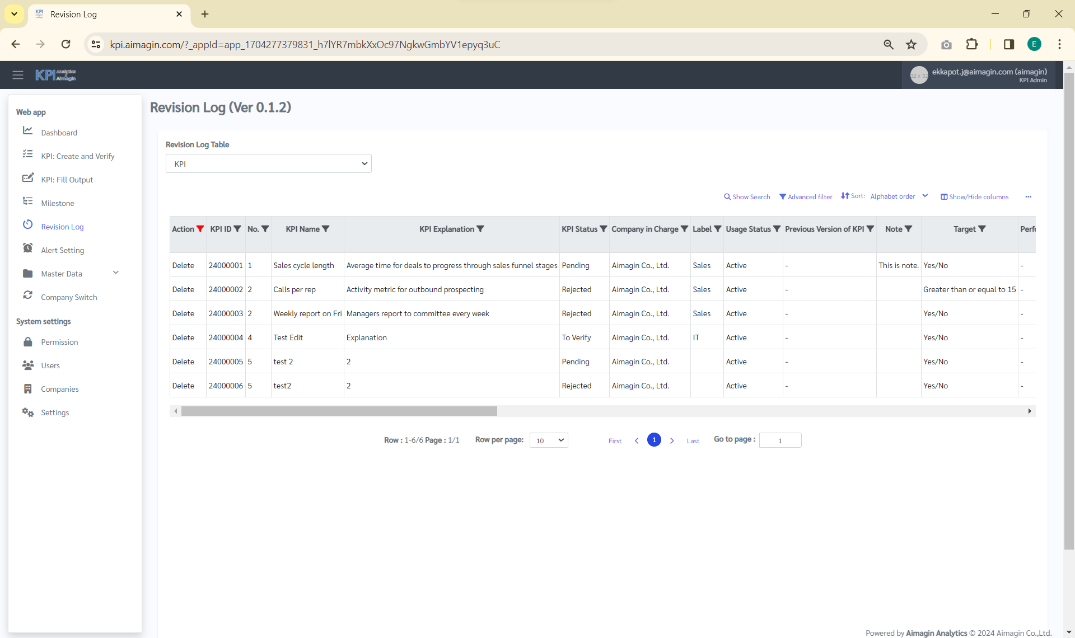Click the hamburger menu icon
This screenshot has width=1075, height=638.
click(18, 75)
